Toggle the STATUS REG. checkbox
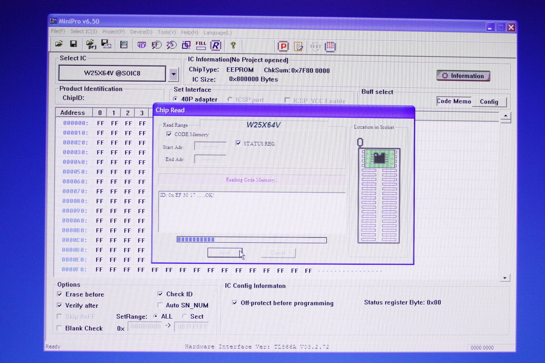Image resolution: width=545 pixels, height=363 pixels. pyautogui.click(x=238, y=143)
